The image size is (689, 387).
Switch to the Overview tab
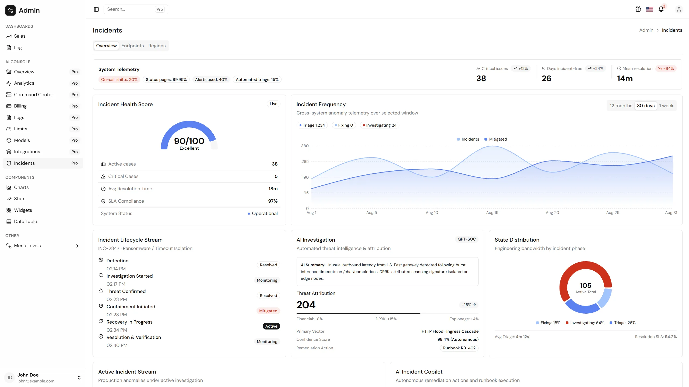pyautogui.click(x=106, y=46)
